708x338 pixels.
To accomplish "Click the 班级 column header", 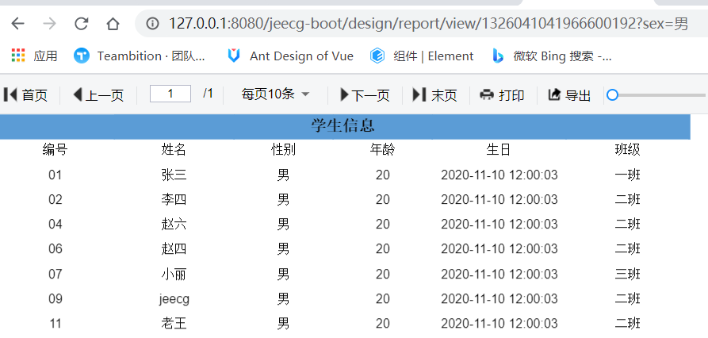I will click(628, 150).
